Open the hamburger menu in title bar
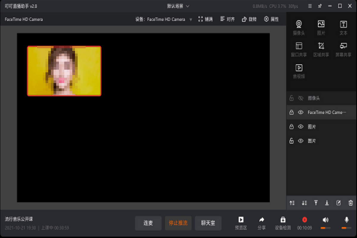The height and width of the screenshot is (238, 357). (x=310, y=6)
